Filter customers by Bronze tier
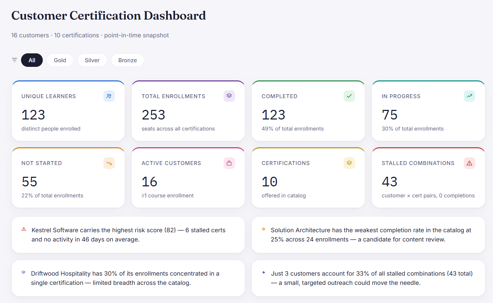 (x=128, y=60)
